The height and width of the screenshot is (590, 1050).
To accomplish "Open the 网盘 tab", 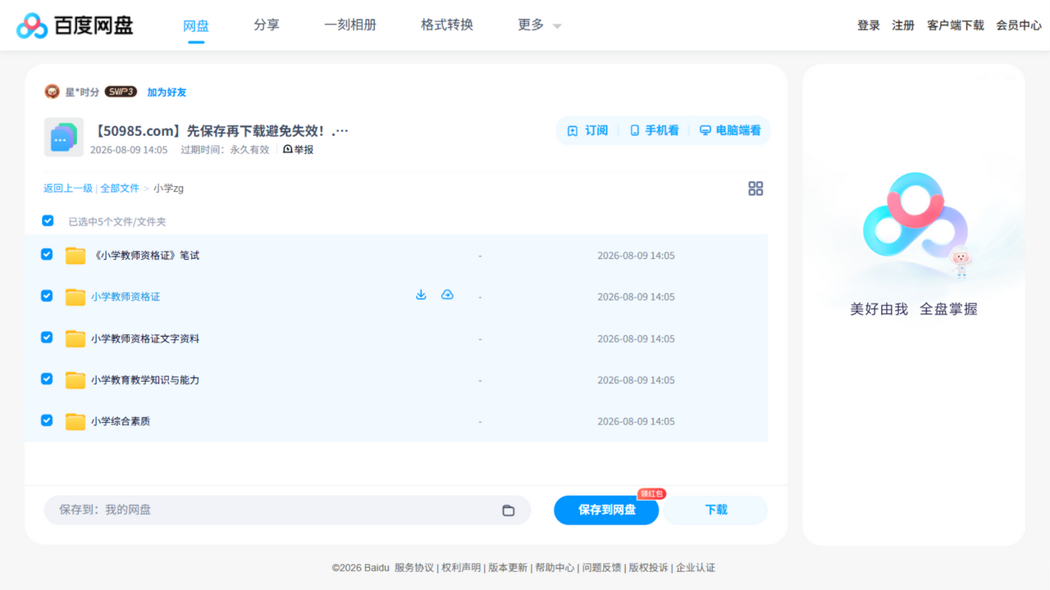I will coord(196,25).
